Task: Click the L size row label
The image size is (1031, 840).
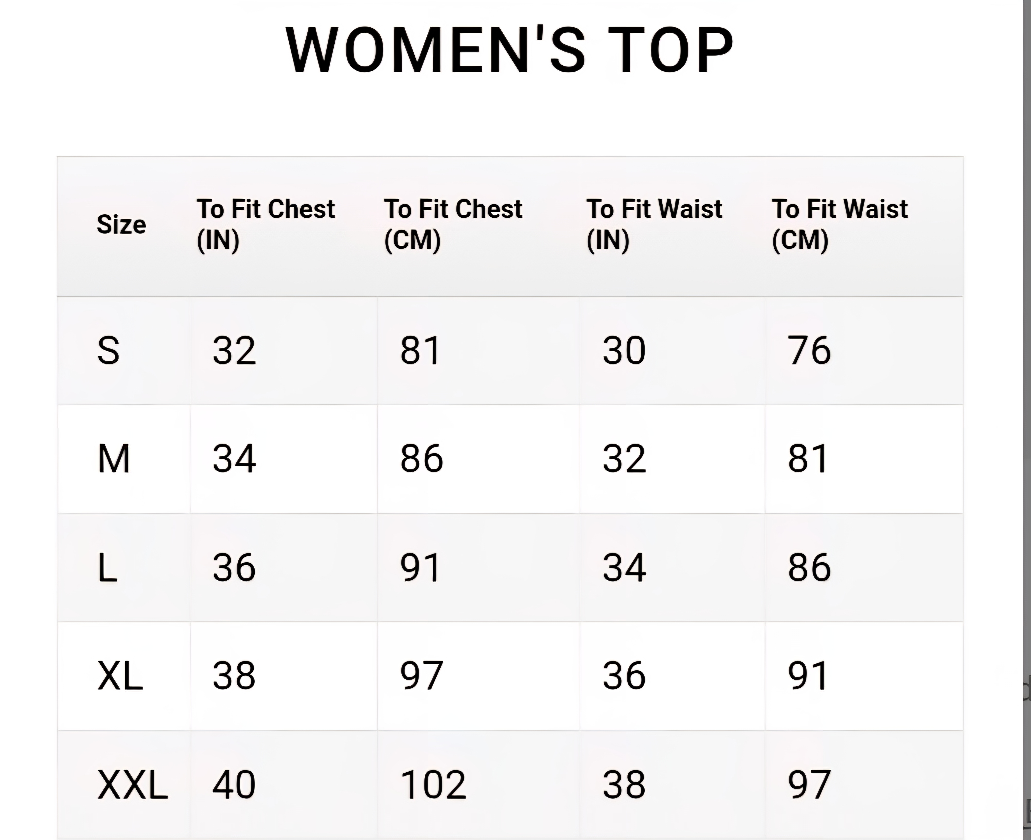Action: (x=107, y=567)
